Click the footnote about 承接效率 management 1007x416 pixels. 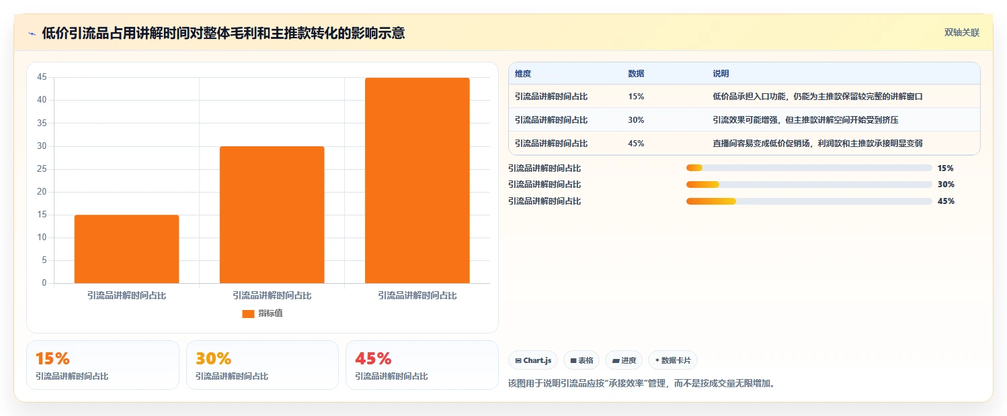click(641, 384)
